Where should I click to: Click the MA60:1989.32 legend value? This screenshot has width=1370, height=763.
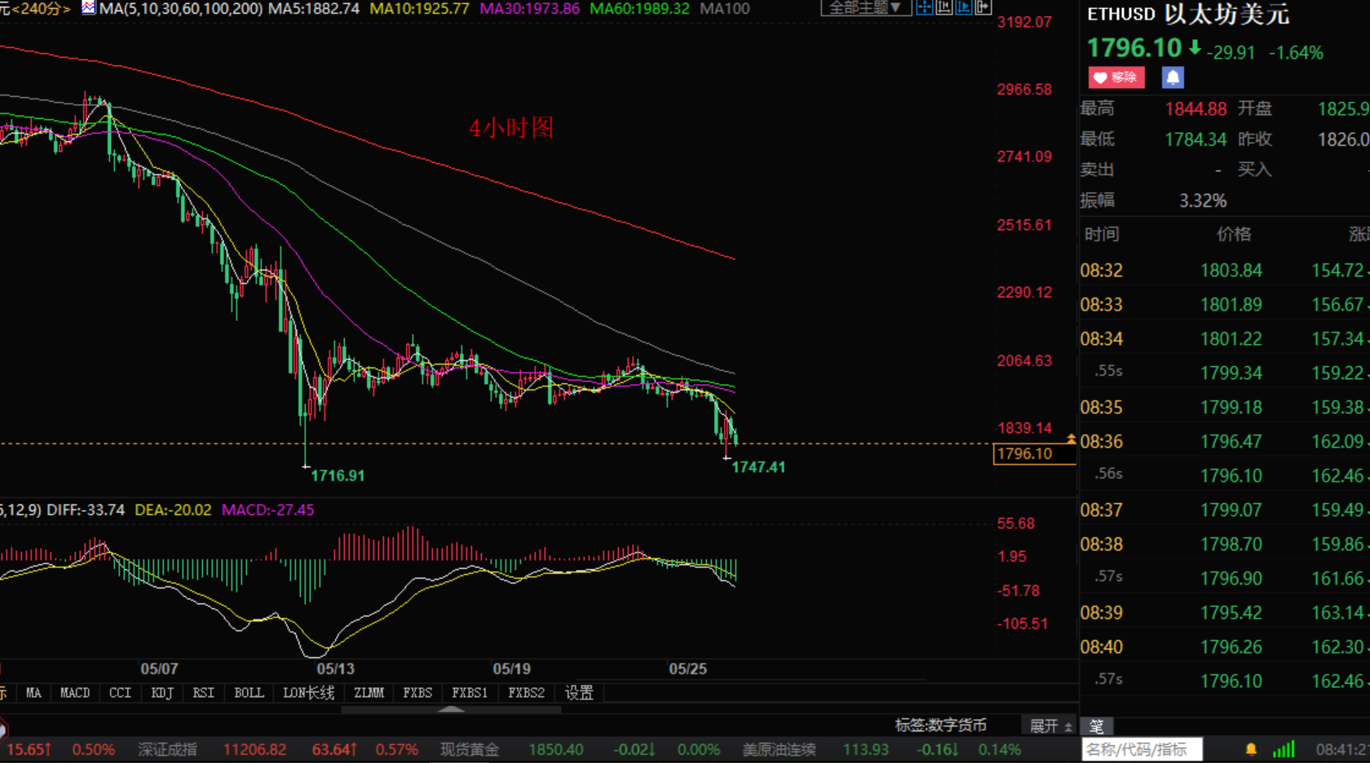tap(639, 8)
